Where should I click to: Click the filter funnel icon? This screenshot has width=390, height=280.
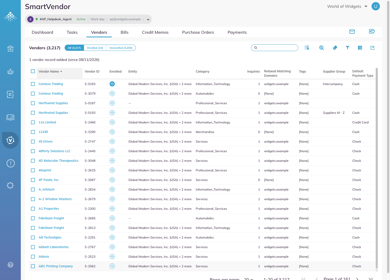tap(348, 48)
